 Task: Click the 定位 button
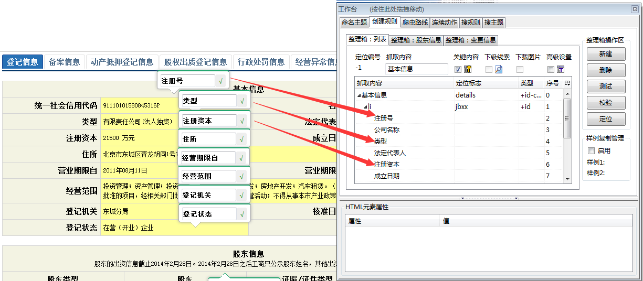click(606, 119)
